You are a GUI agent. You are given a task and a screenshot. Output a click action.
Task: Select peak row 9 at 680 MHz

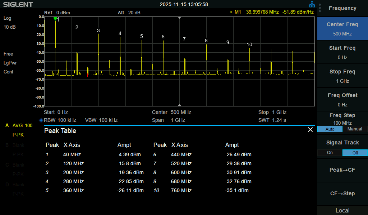202,181
